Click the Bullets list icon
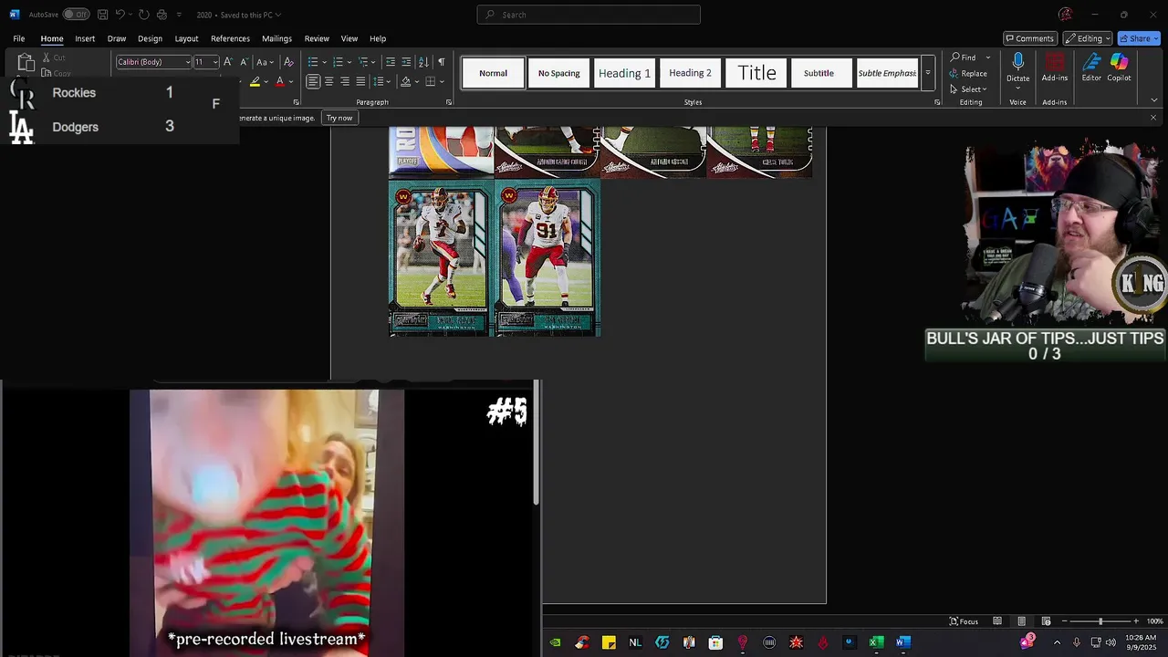Screen dimensions: 1168x657 point(312,62)
